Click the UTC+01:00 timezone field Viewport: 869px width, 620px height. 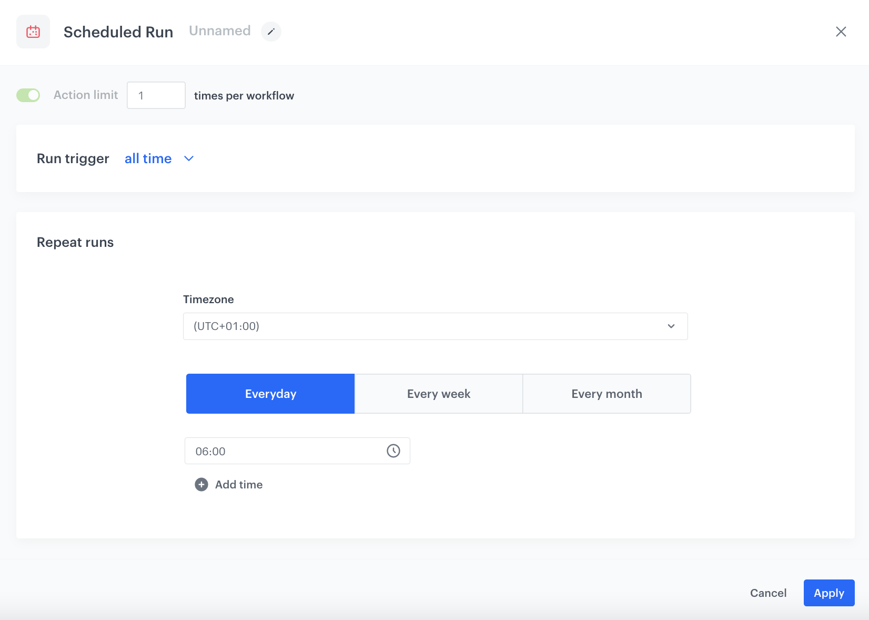[368, 326]
